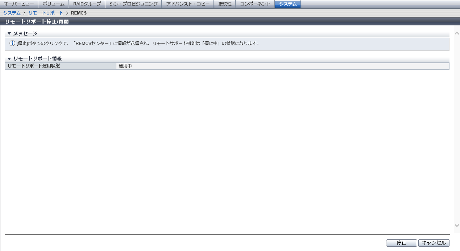Click the info icon in the message box
Viewport: 460px width, 251px height.
[x=12, y=44]
